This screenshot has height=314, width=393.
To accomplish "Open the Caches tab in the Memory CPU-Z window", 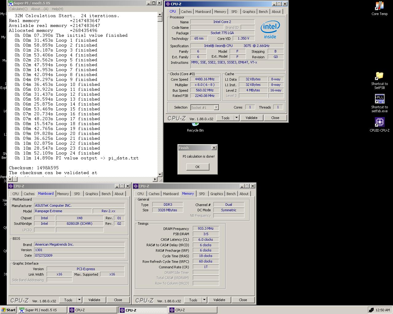I will [154, 194].
